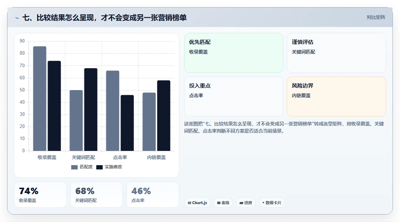Click the Chart.js tag chip

pyautogui.click(x=197, y=203)
